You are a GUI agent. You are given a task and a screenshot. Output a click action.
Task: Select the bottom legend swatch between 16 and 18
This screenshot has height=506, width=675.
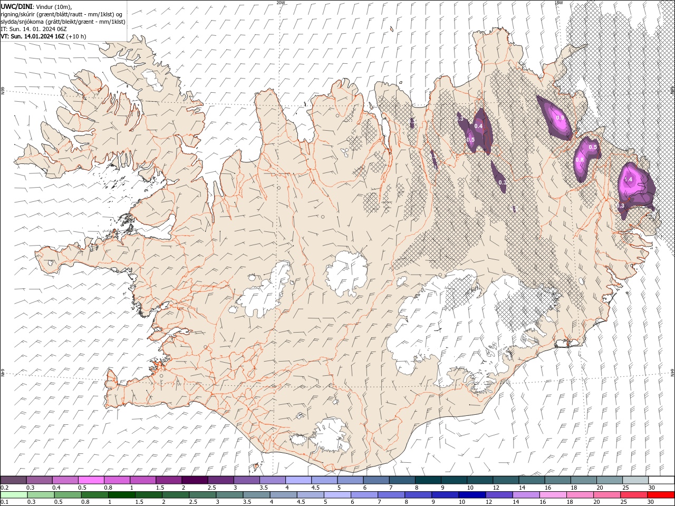tap(552, 495)
